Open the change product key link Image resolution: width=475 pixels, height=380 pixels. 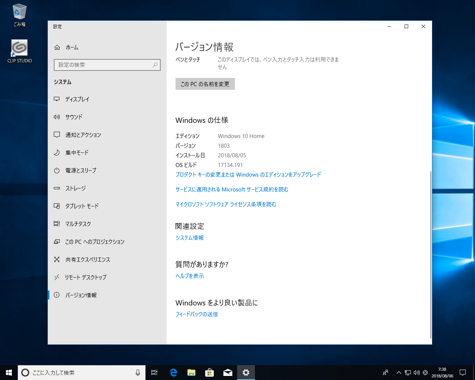tap(248, 174)
